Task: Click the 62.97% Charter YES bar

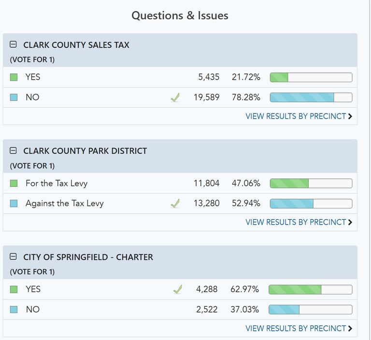Action: (310, 289)
